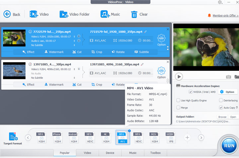Select MOV H264 format preset

point(155,138)
